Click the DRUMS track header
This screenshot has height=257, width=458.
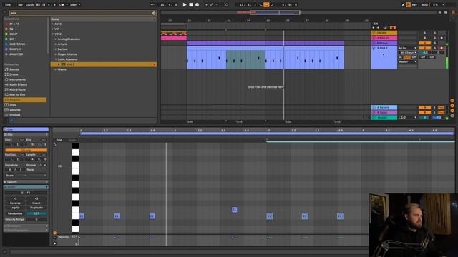coord(384,33)
